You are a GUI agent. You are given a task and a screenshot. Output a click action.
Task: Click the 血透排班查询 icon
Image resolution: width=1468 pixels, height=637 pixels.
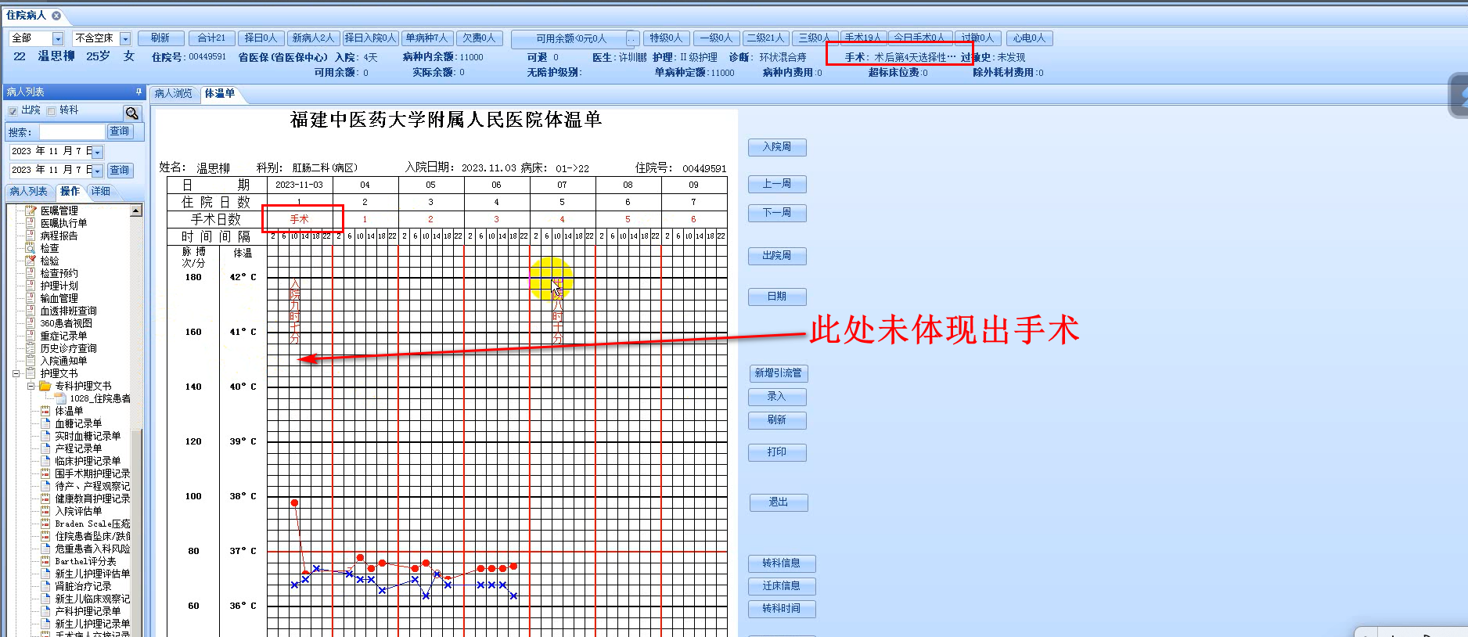tap(31, 311)
